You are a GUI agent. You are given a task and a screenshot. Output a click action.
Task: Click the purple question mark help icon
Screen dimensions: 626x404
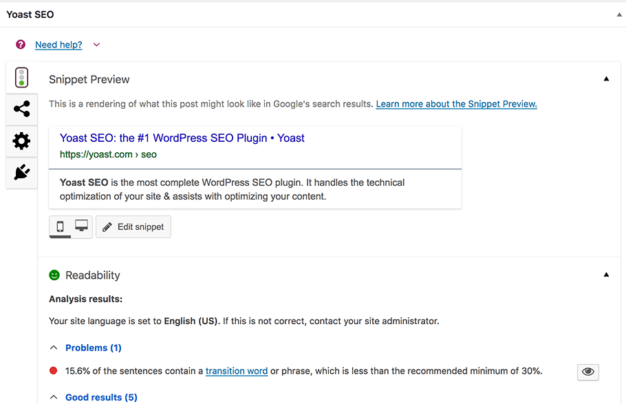[x=21, y=44]
